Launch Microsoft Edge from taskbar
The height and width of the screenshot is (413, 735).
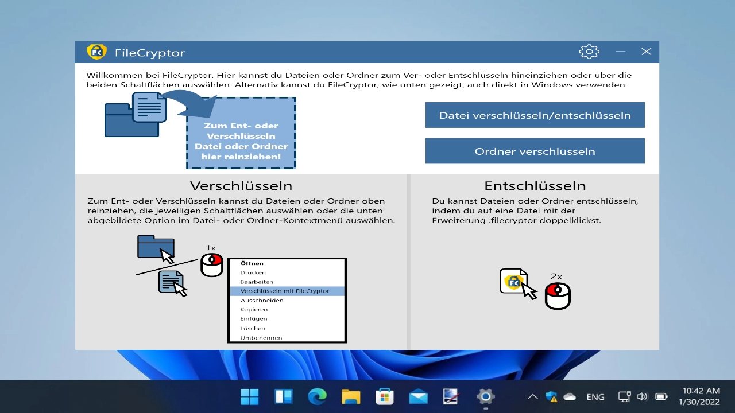click(317, 396)
